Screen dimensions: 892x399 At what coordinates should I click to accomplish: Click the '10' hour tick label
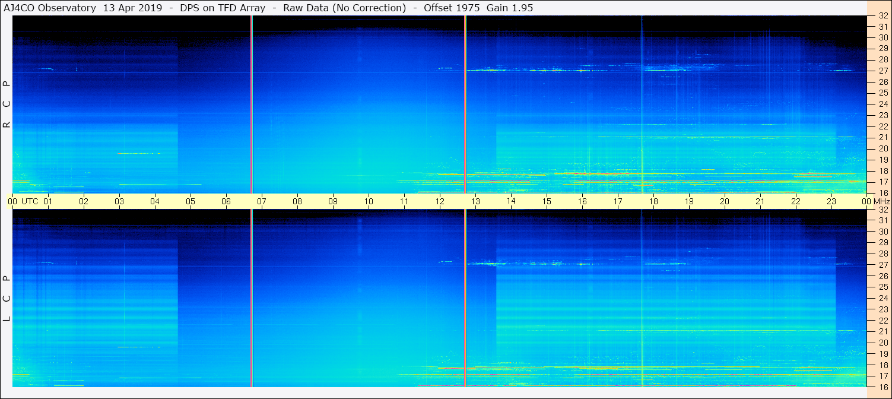369,201
